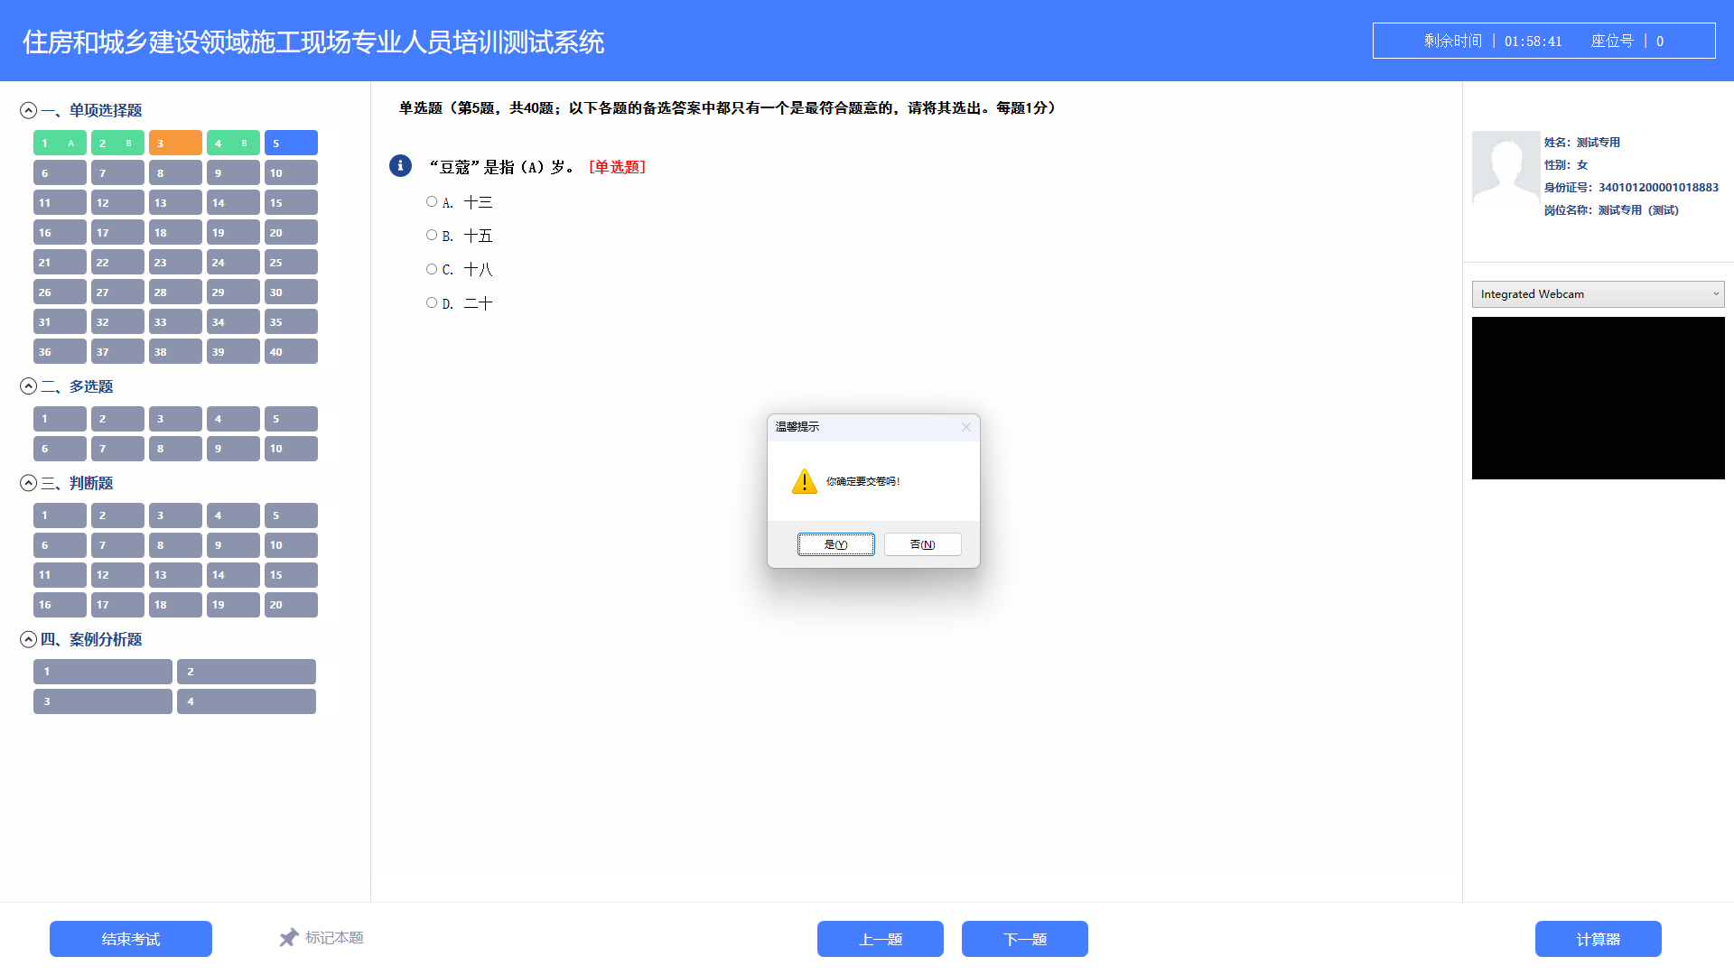This screenshot has height=975, width=1734.
Task: Go back using the 上一题 button
Action: pyautogui.click(x=880, y=938)
